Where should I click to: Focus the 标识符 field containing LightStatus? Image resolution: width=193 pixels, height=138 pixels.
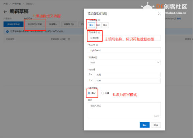tap(124, 50)
